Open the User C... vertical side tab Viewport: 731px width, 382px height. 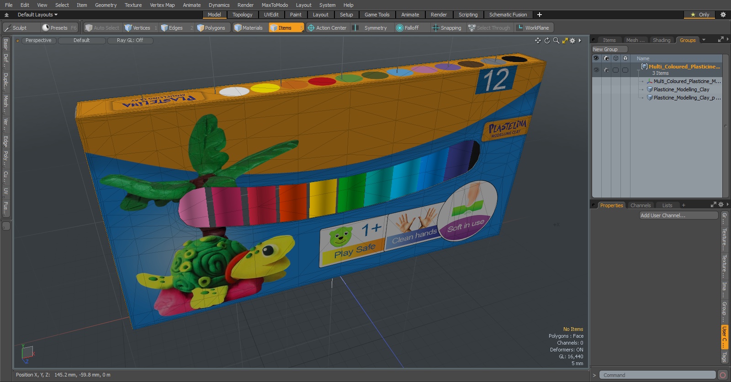tap(724, 337)
